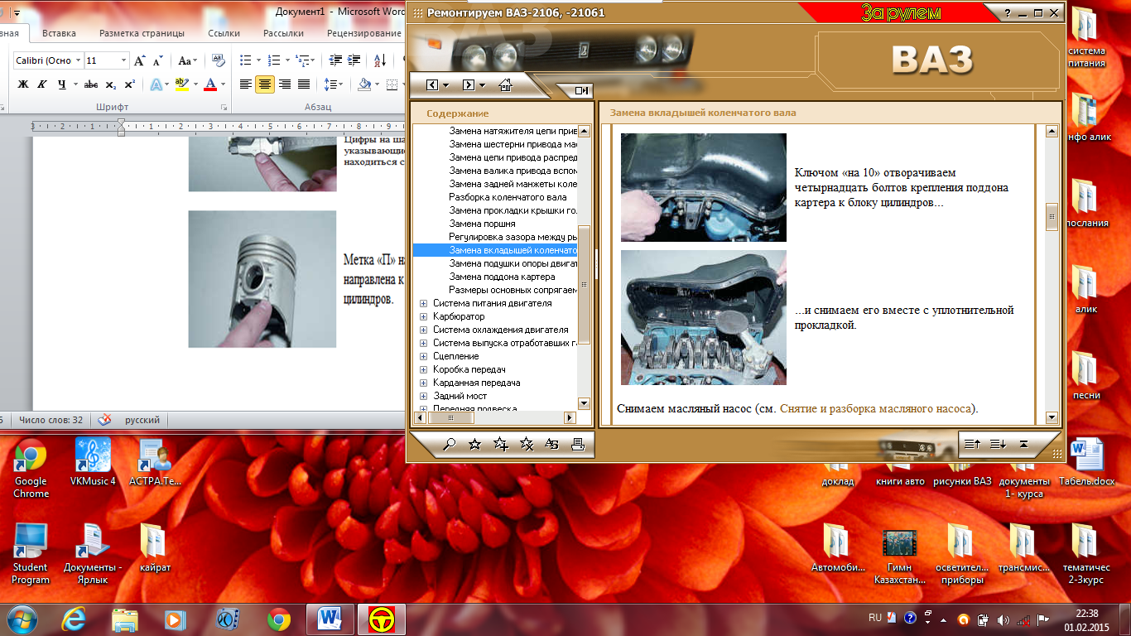1131x636 pixels.
Task: Click the Sort (А-Я) icon in Word
Action: [x=379, y=60]
